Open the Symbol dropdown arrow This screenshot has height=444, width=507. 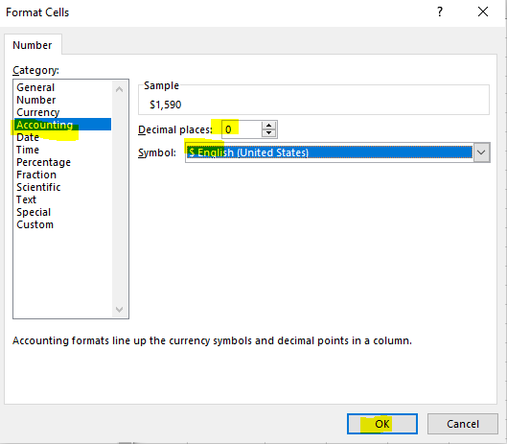click(x=481, y=152)
